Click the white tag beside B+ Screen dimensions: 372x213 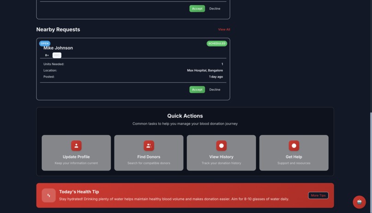click(x=57, y=55)
